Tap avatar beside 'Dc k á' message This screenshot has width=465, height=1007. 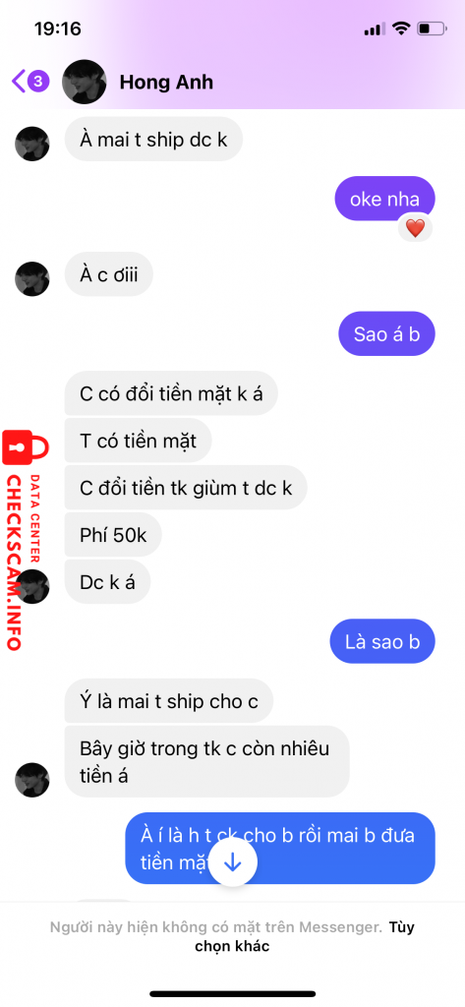(x=32, y=586)
